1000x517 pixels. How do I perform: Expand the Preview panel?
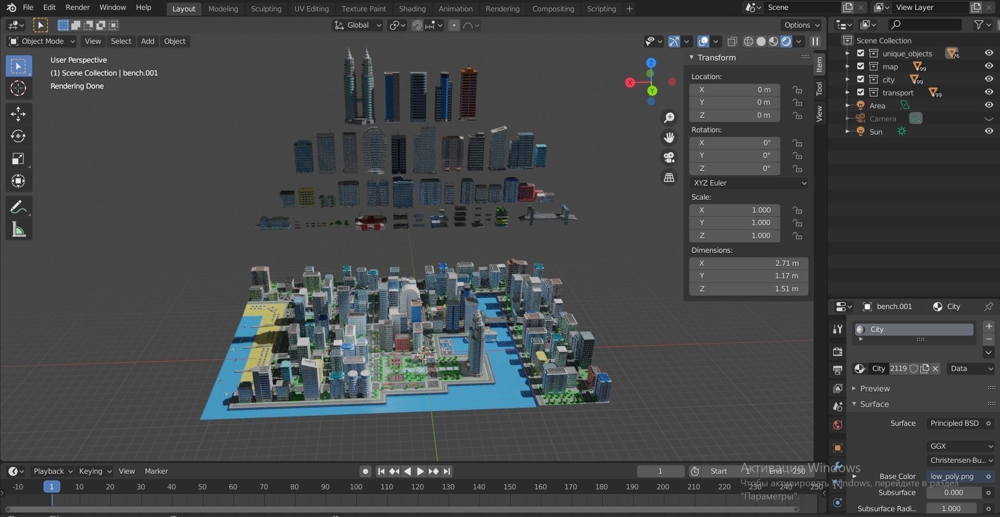(x=874, y=388)
